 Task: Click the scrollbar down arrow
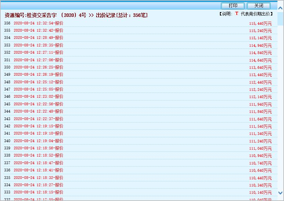click(281, 193)
